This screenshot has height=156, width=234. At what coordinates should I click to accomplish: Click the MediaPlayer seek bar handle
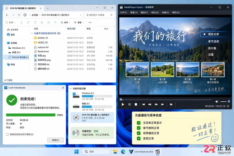(121, 99)
